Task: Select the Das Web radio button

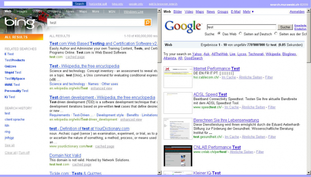Action: [219, 33]
